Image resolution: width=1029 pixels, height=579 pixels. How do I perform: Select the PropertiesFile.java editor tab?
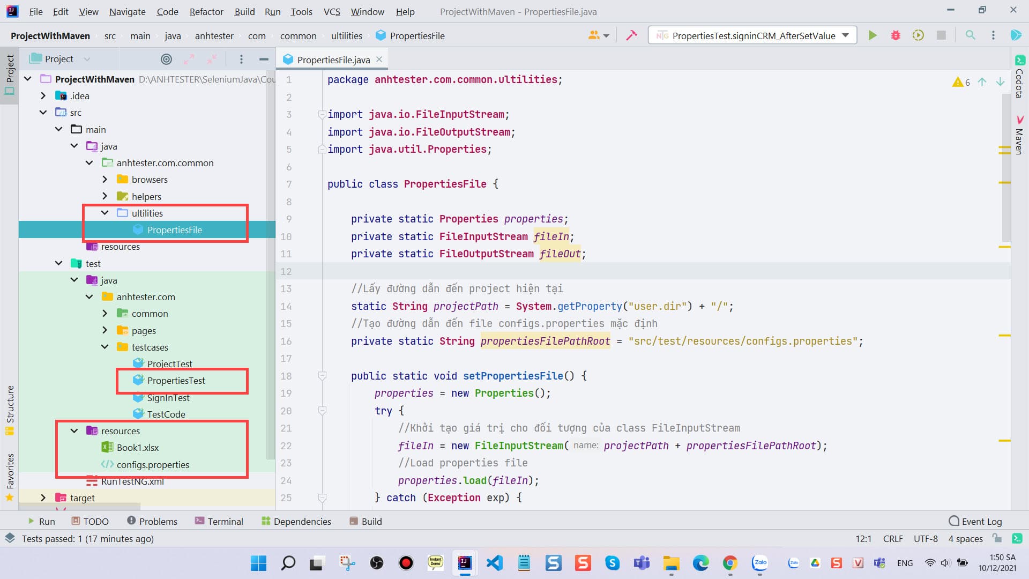click(333, 60)
